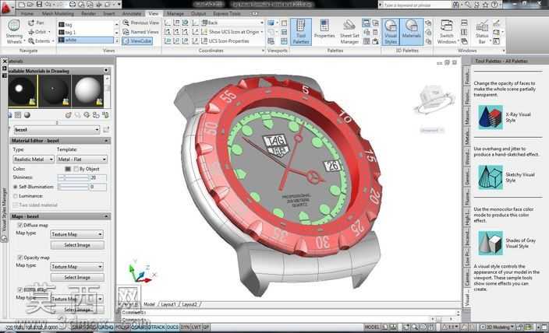Open the Insert ribbon tab
The height and width of the screenshot is (333, 549).
coord(109,14)
